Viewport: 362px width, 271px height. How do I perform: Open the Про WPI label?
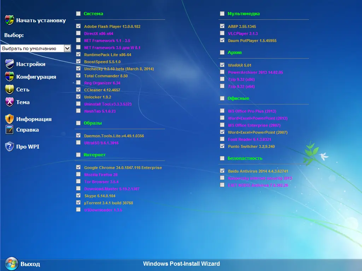(28, 146)
